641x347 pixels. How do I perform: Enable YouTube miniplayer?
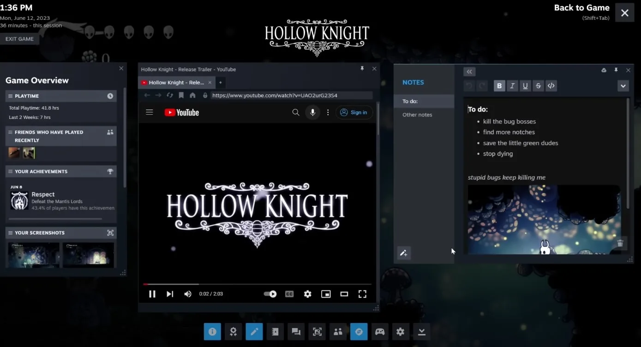[326, 294]
